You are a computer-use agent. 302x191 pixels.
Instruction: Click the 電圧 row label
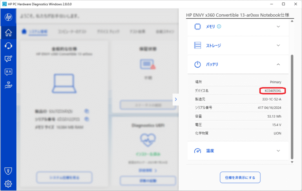coord(198,125)
